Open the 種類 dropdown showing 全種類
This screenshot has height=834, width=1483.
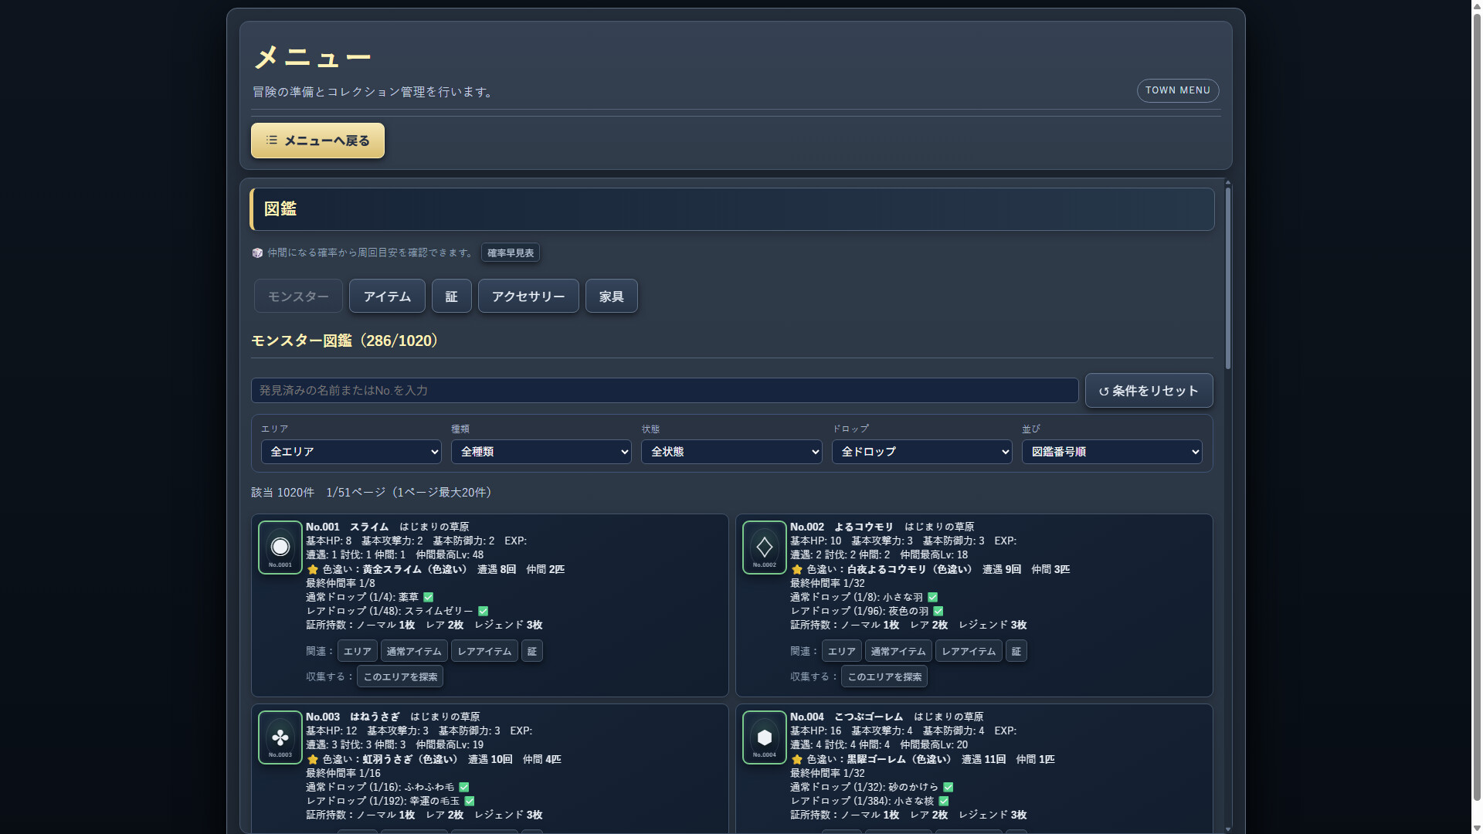tap(541, 452)
